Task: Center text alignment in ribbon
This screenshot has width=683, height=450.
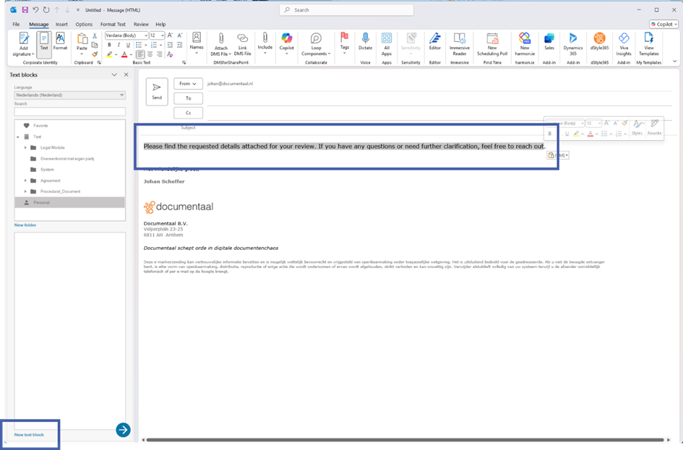Action: tap(150, 54)
